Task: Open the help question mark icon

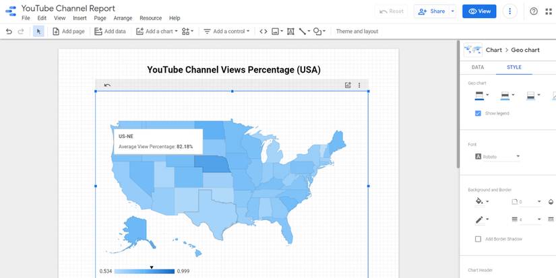Action: [534, 11]
